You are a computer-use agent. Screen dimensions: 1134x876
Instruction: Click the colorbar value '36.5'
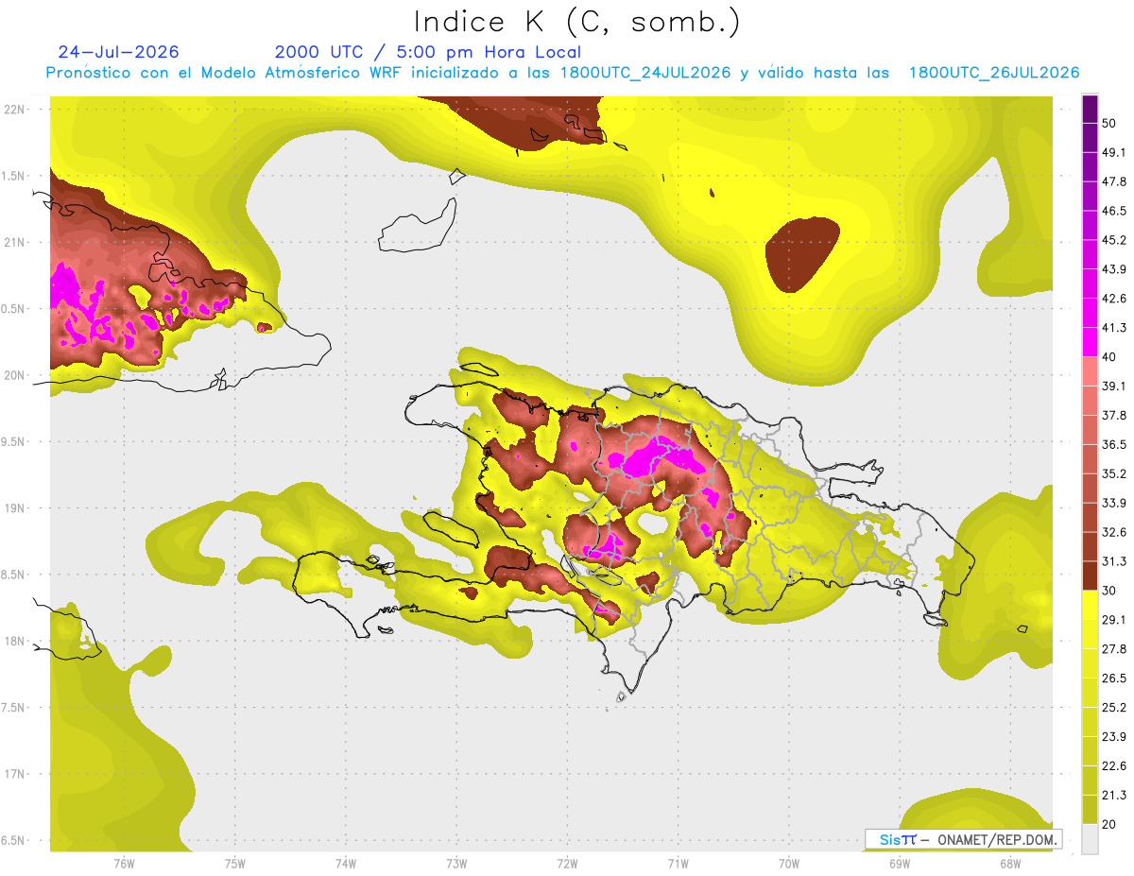pos(1113,444)
